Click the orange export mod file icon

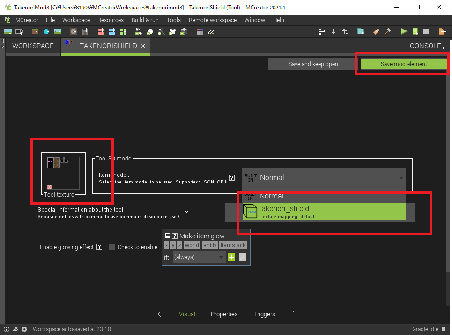442,31
